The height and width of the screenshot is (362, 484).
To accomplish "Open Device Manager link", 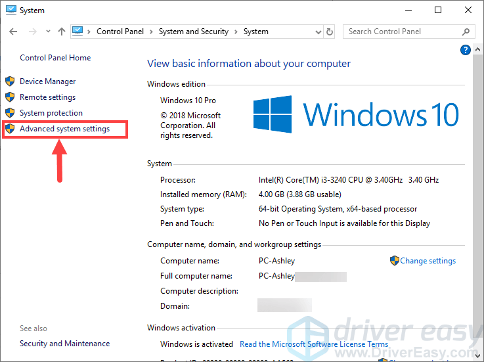I will (x=47, y=81).
